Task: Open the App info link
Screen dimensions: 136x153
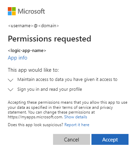Action: (x=18, y=58)
